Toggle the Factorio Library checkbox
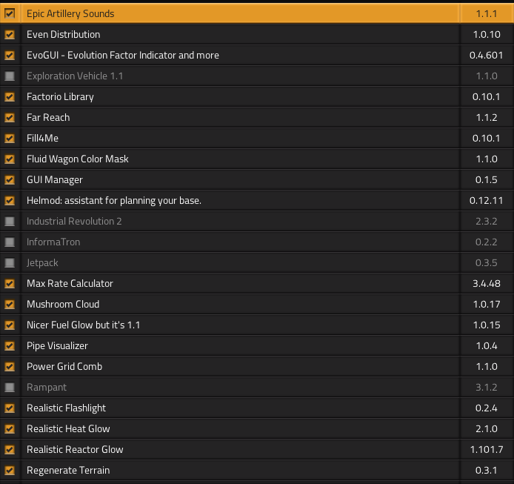The image size is (514, 484). [x=10, y=96]
